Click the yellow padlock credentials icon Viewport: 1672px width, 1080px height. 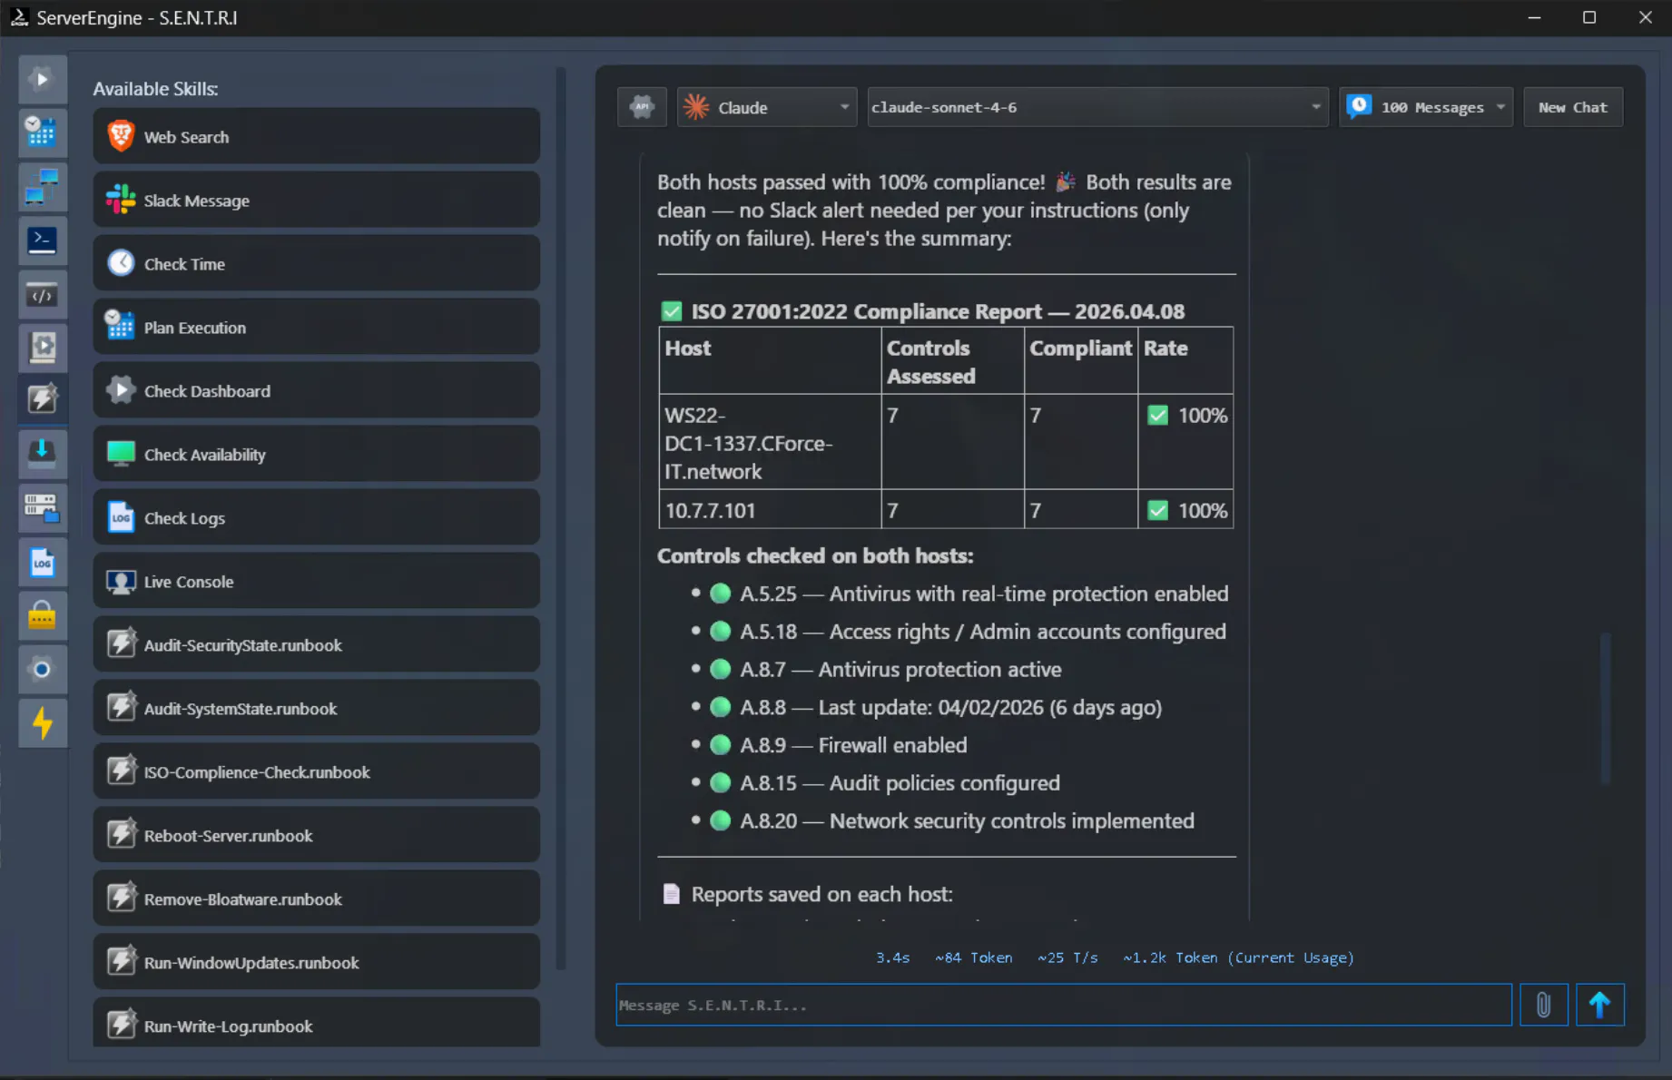click(42, 616)
